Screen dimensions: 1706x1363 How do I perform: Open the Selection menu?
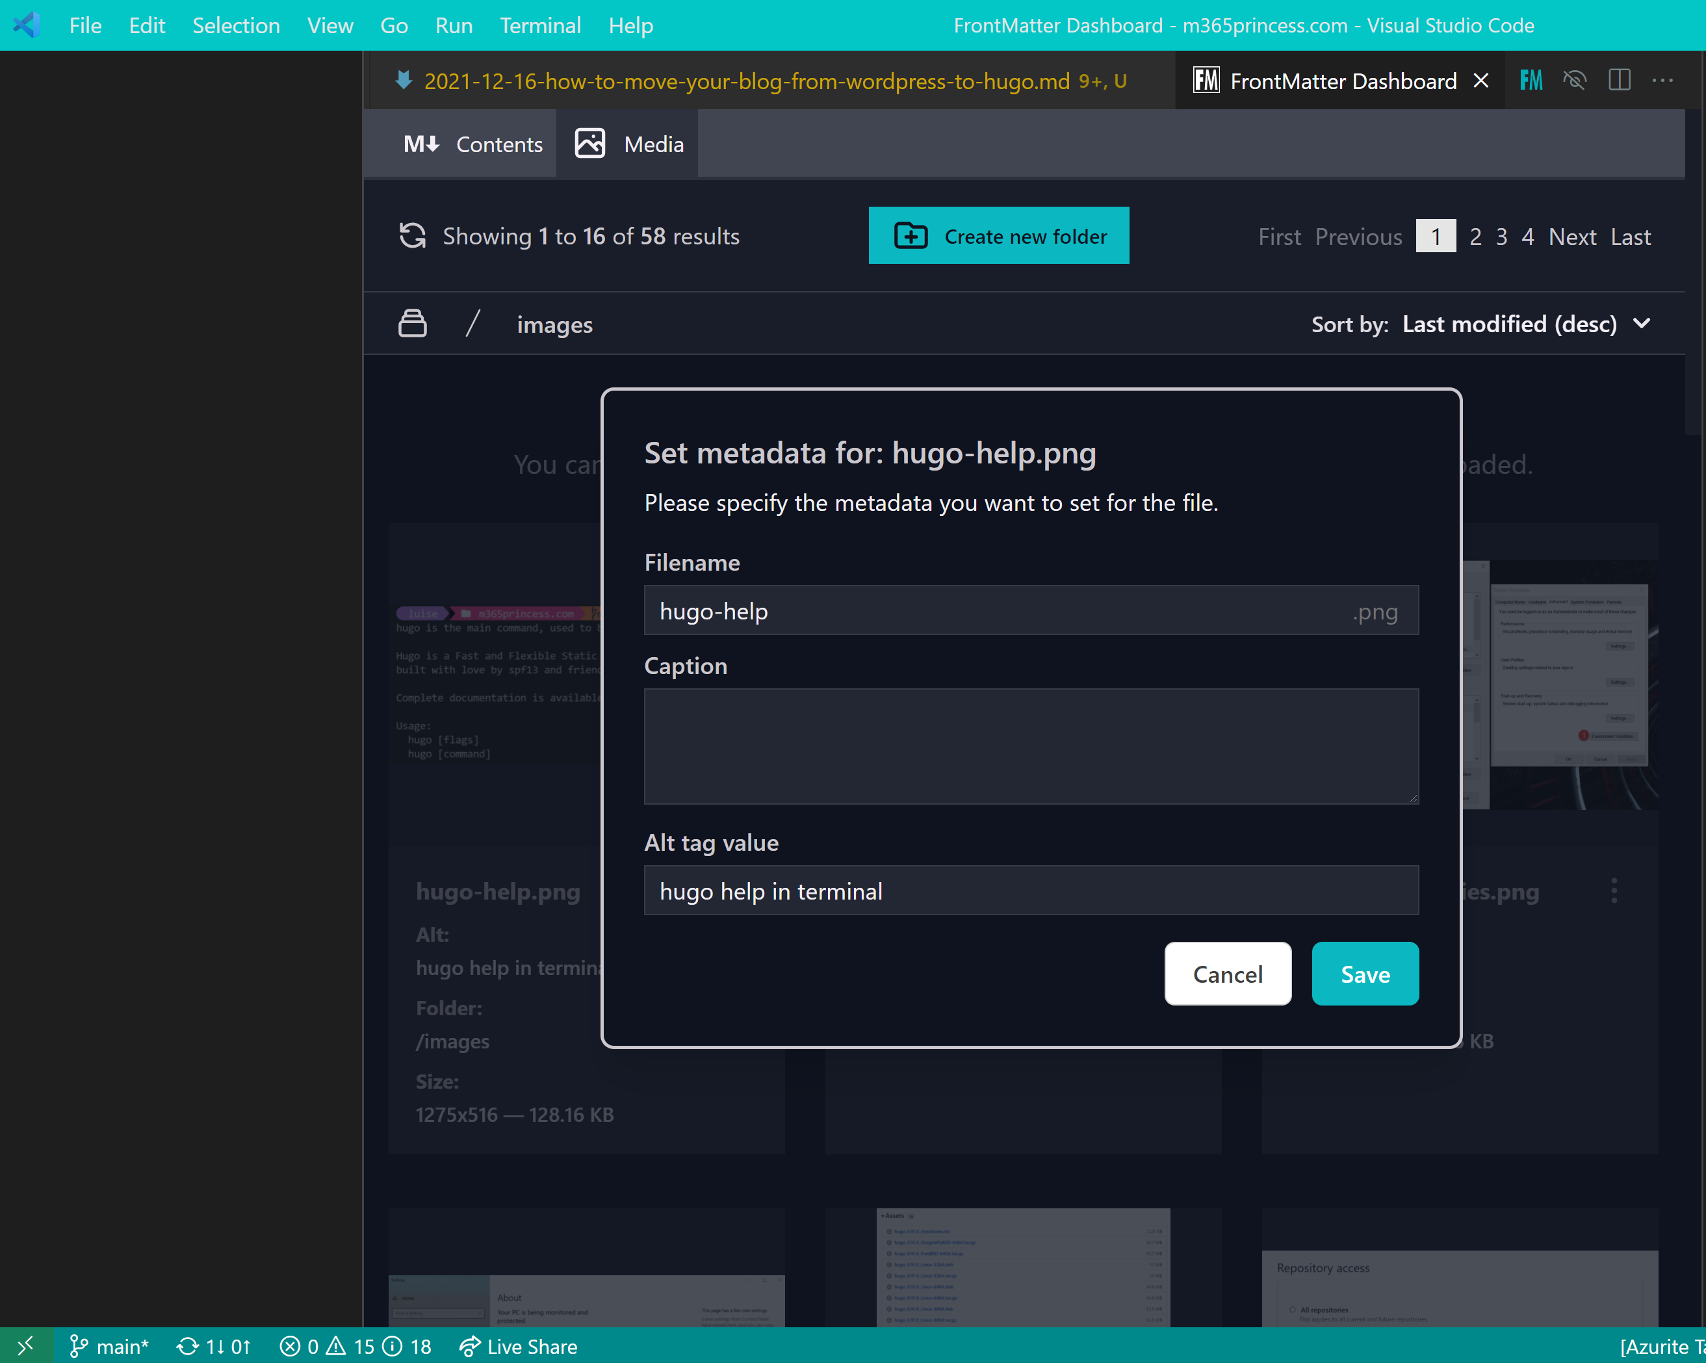[236, 25]
